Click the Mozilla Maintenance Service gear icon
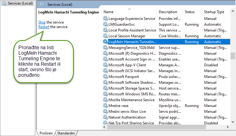This screenshot has width=236, height=136. point(105,100)
